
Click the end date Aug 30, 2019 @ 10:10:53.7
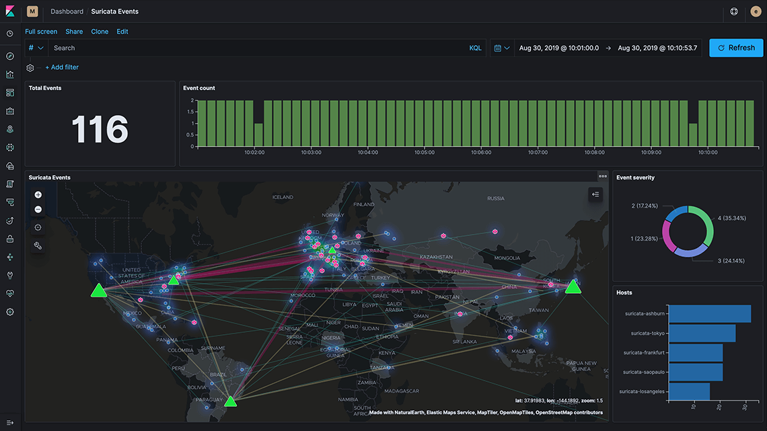point(657,48)
